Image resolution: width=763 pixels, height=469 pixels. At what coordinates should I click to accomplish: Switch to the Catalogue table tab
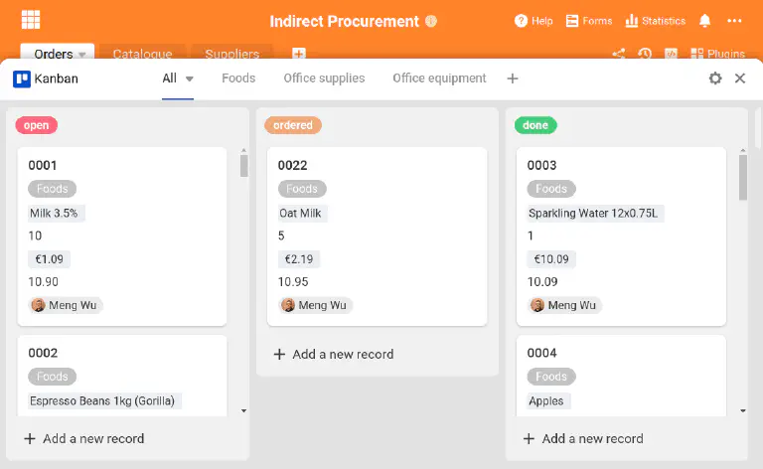pos(143,53)
